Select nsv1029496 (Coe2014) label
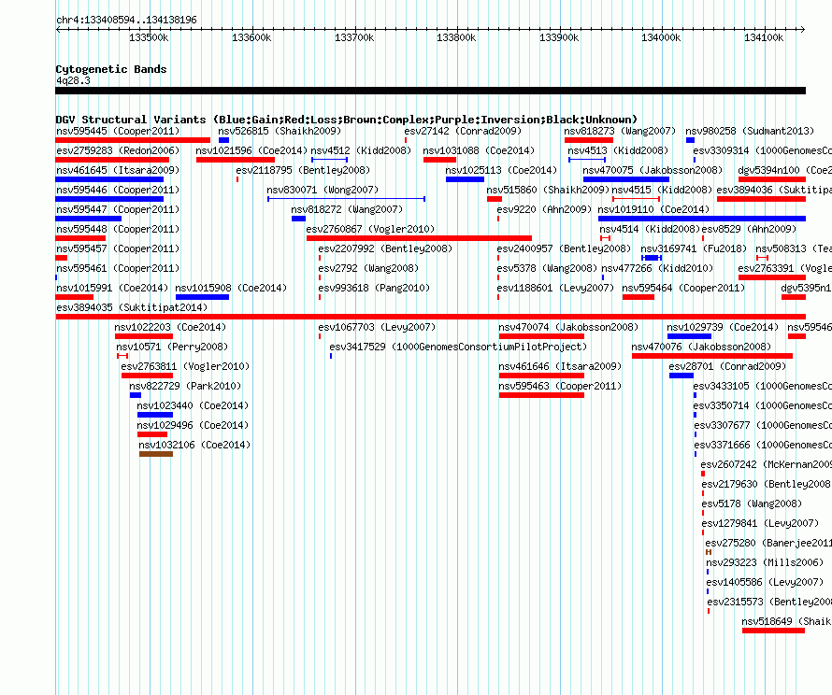 pos(193,425)
